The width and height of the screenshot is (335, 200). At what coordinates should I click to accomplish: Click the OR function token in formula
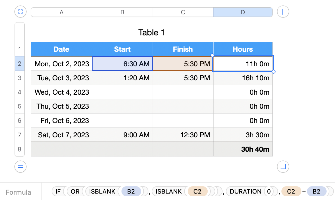click(75, 192)
